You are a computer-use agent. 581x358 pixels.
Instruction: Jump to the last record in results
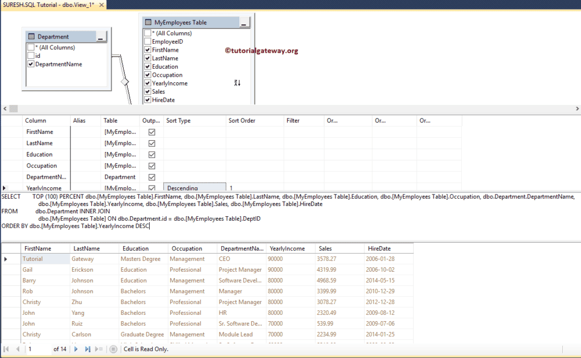[x=88, y=349]
